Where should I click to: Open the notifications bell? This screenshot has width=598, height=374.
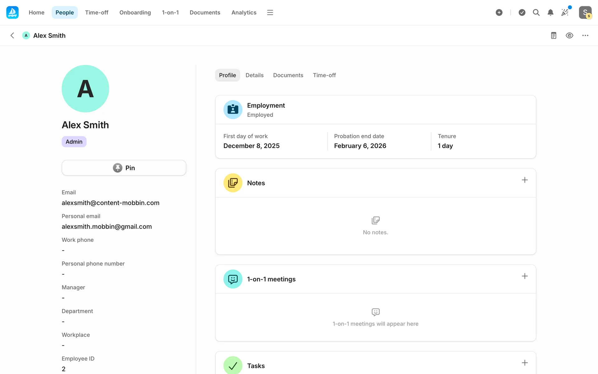(x=550, y=12)
